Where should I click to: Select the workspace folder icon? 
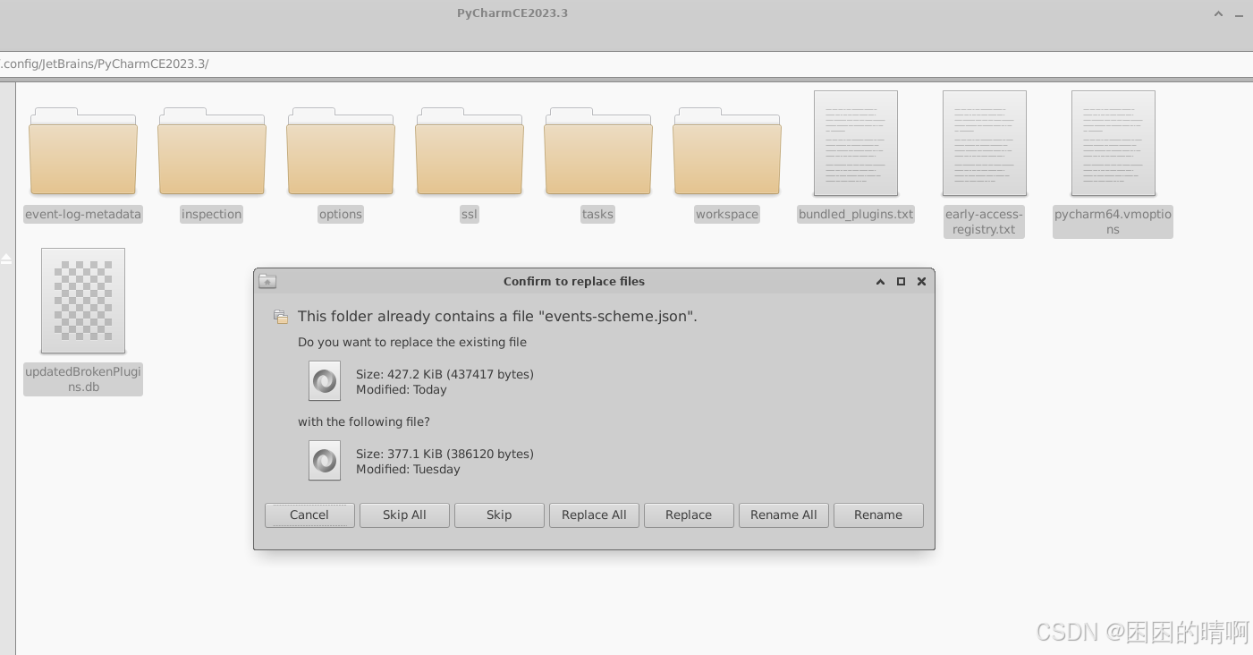tap(727, 151)
